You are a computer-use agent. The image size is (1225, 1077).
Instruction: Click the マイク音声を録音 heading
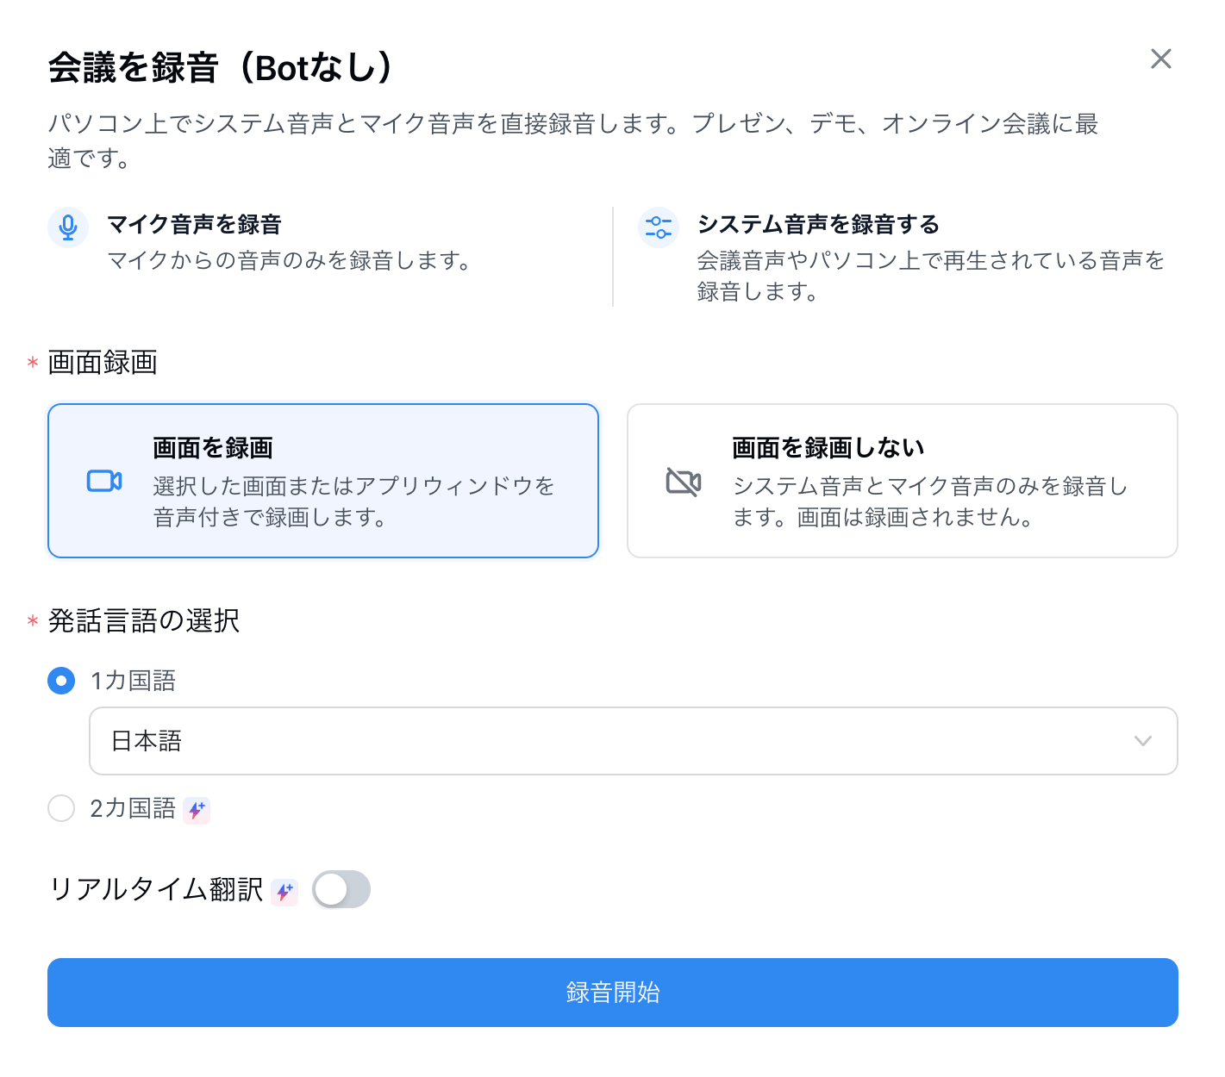(194, 225)
